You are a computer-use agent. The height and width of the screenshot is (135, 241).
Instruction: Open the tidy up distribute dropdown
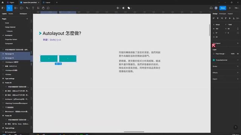tap(238, 18)
